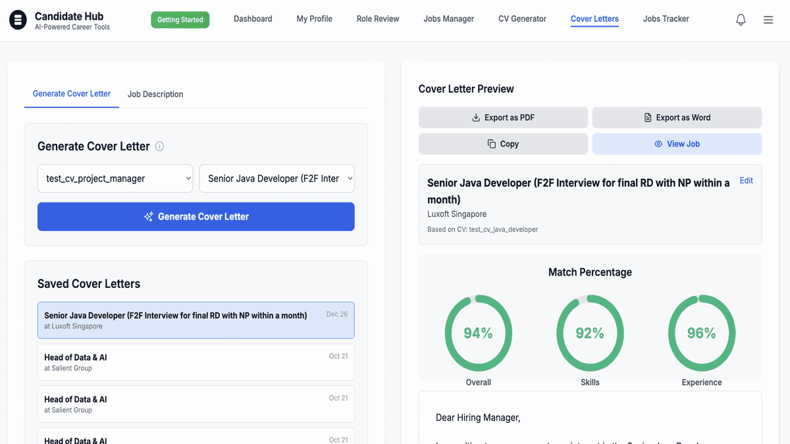
Task: Click the Candidate Hub logo icon
Action: [x=18, y=20]
